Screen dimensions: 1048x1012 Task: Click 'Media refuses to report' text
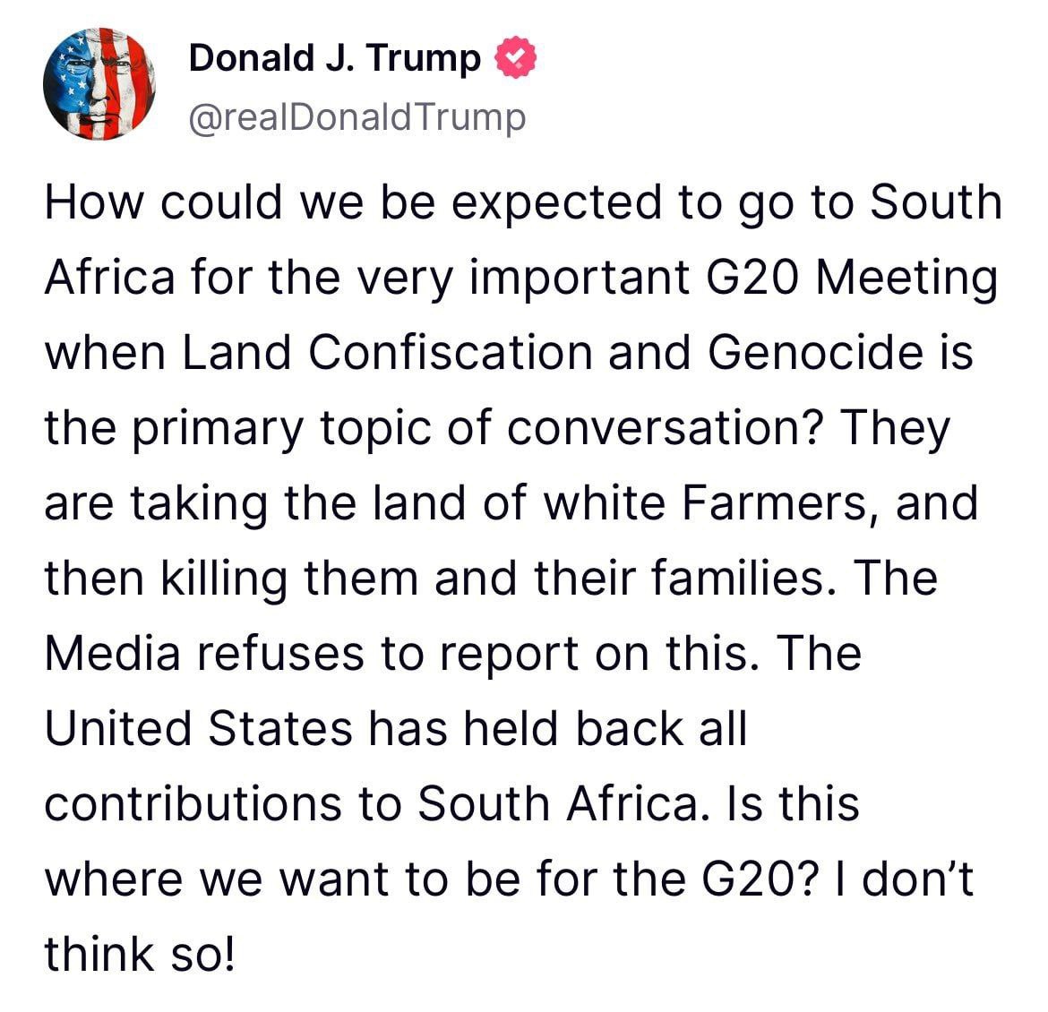point(312,654)
